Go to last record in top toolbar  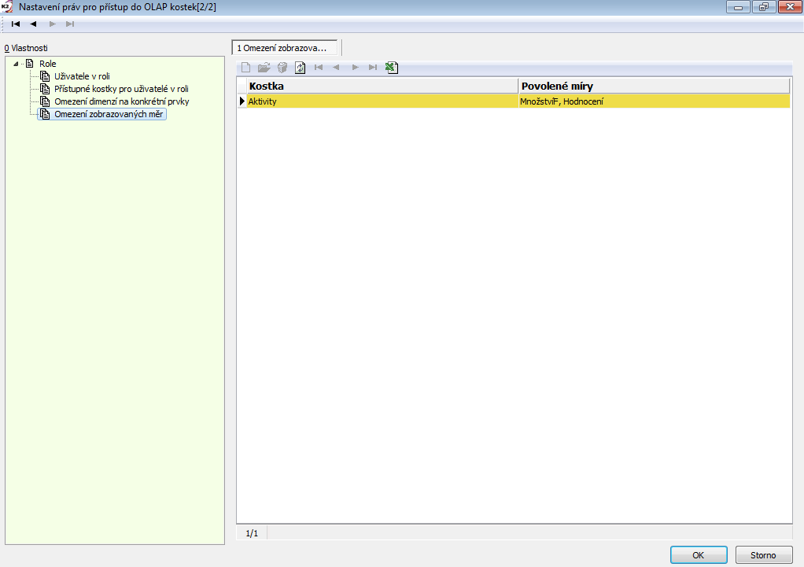click(x=70, y=24)
